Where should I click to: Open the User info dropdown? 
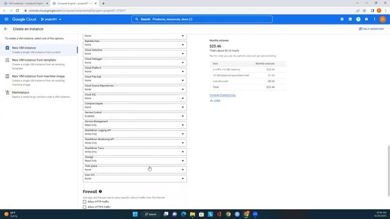135,179
